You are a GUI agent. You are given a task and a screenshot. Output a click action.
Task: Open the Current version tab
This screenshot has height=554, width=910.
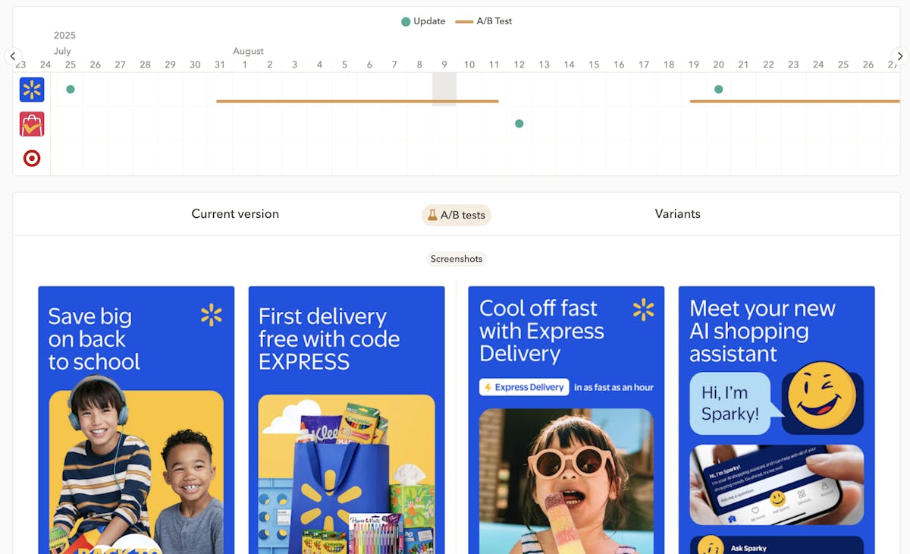pos(235,214)
